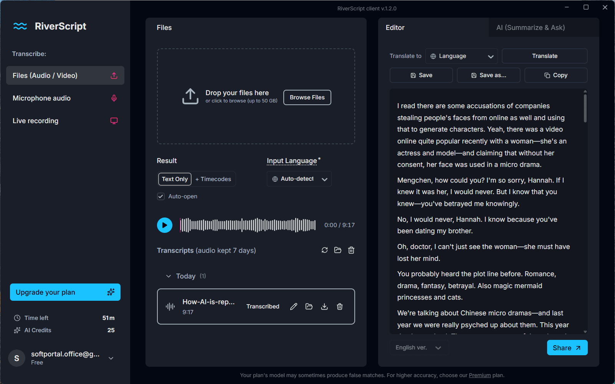The image size is (615, 384).
Task: Click the 'softportal.office@g...' account email
Action: tap(65, 354)
